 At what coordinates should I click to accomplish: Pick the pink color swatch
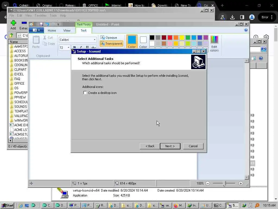[x=170, y=43]
